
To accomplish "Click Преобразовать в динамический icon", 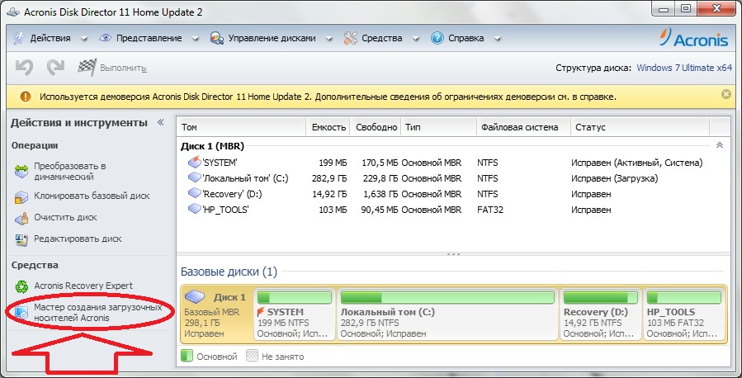I will (x=21, y=172).
